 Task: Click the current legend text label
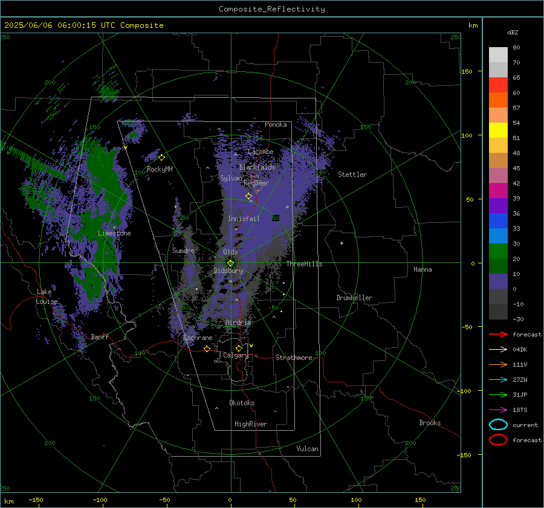coord(525,425)
